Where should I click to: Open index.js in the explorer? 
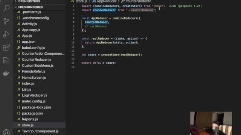[x=39, y=83]
